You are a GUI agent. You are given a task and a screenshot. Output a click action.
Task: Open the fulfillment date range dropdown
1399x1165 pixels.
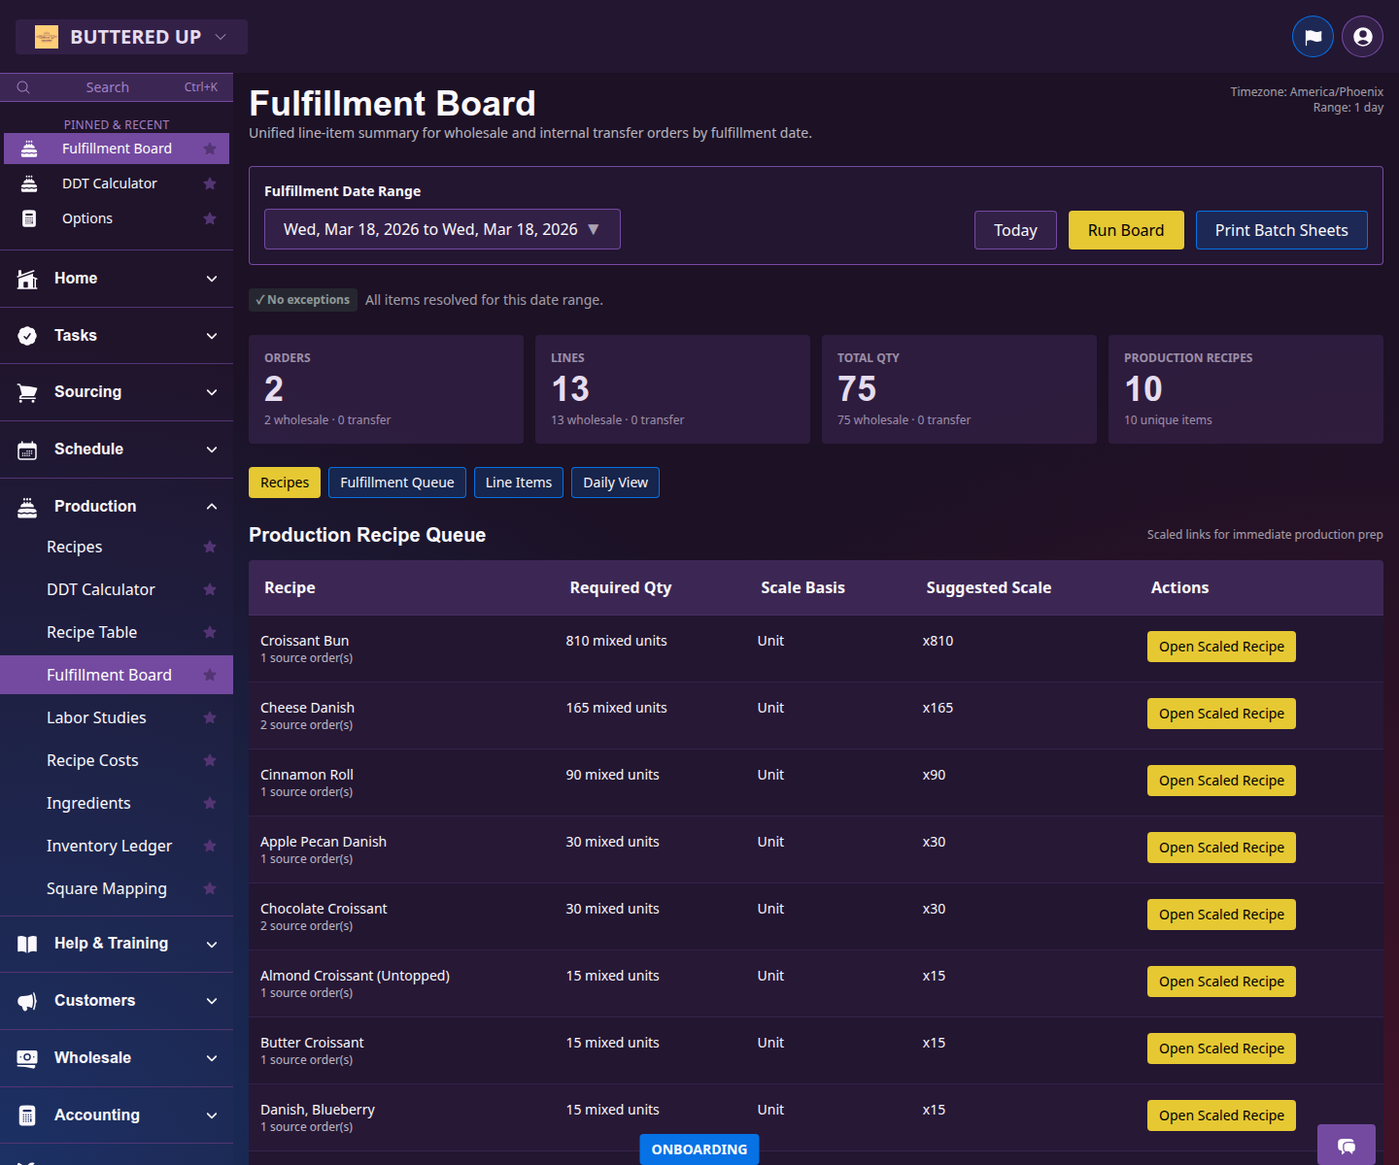(442, 229)
